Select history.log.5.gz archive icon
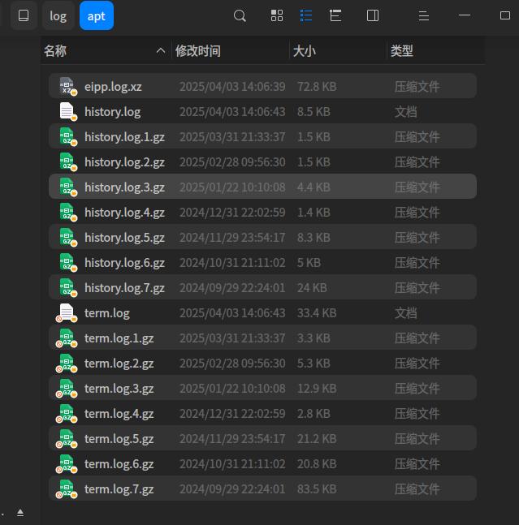This screenshot has width=519, height=525. [67, 238]
